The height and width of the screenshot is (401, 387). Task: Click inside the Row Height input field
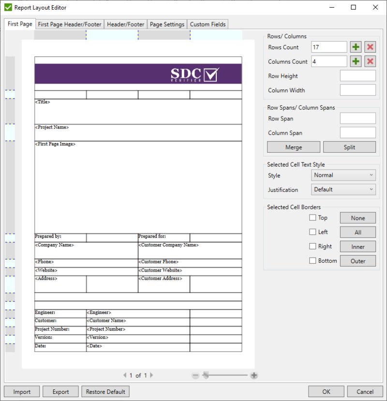tap(358, 76)
